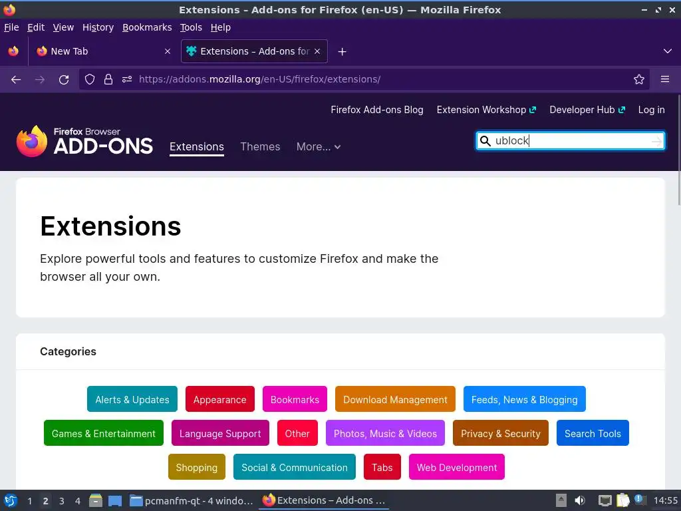Open clipboard manager tray icon
Image resolution: width=681 pixels, height=511 pixels.
pos(622,500)
